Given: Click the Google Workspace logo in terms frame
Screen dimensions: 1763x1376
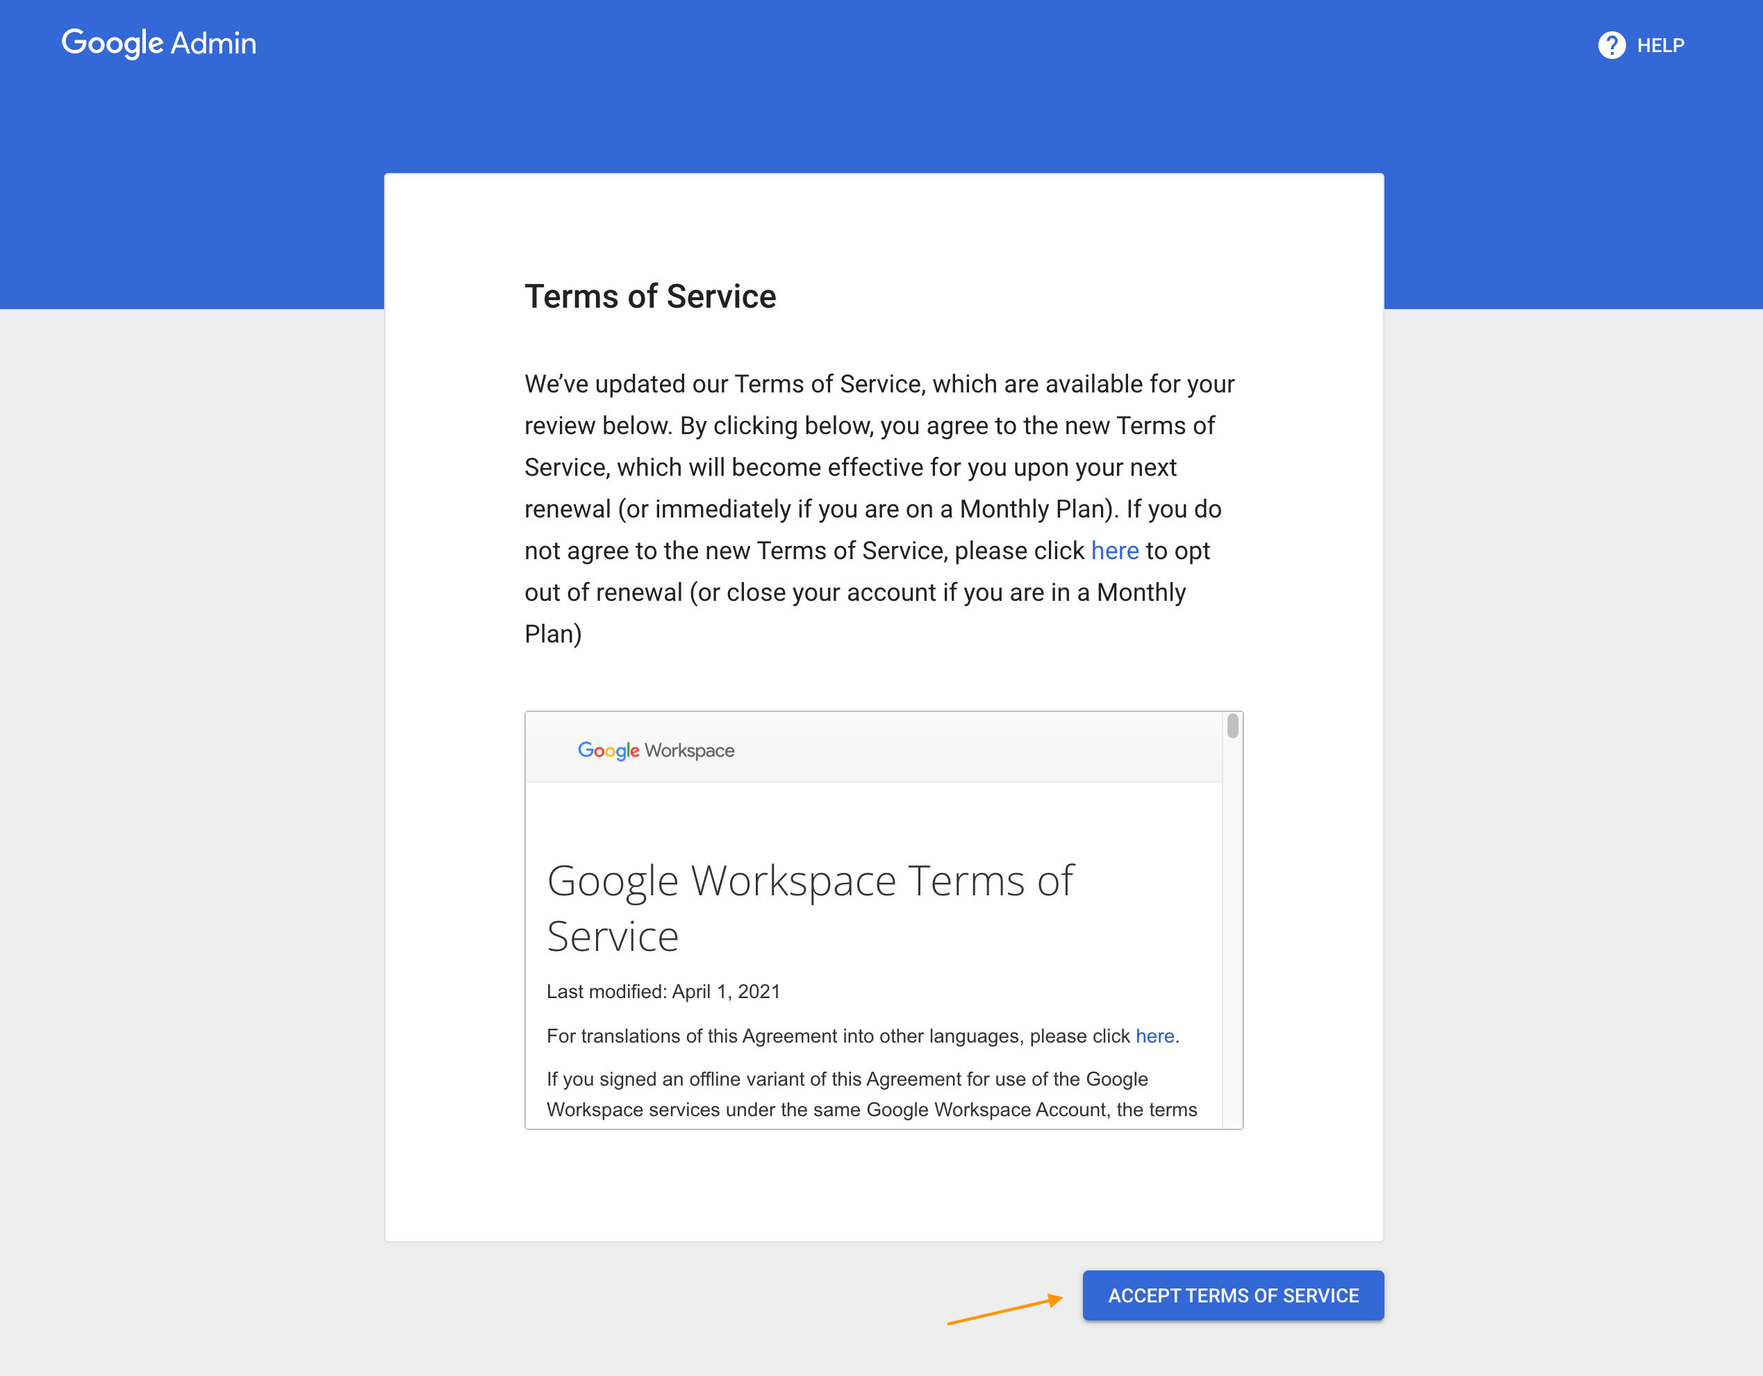Looking at the screenshot, I should 656,749.
